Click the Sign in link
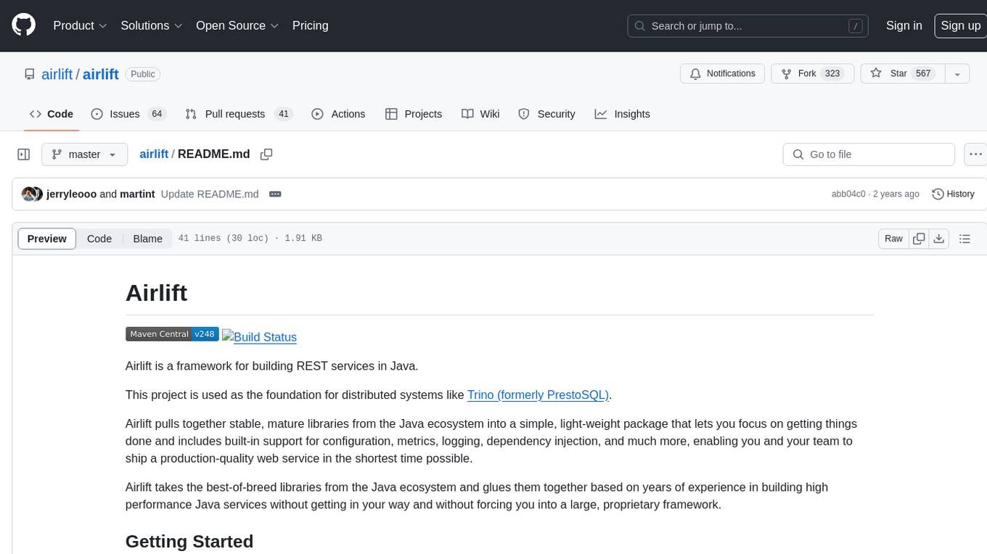The height and width of the screenshot is (554, 987). point(904,25)
